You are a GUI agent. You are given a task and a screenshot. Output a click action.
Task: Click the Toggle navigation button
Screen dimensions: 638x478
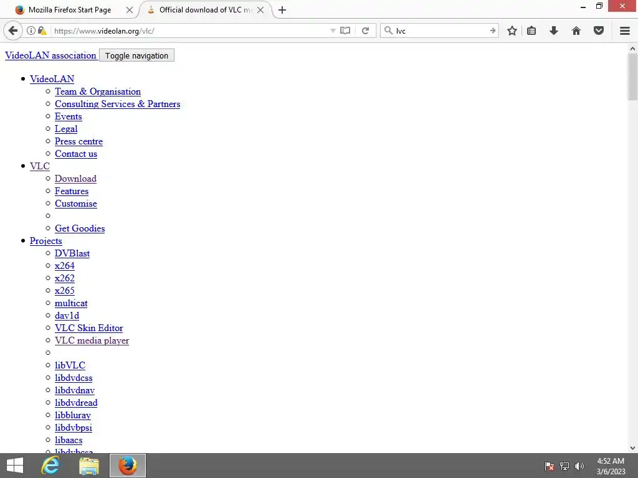[x=136, y=55]
